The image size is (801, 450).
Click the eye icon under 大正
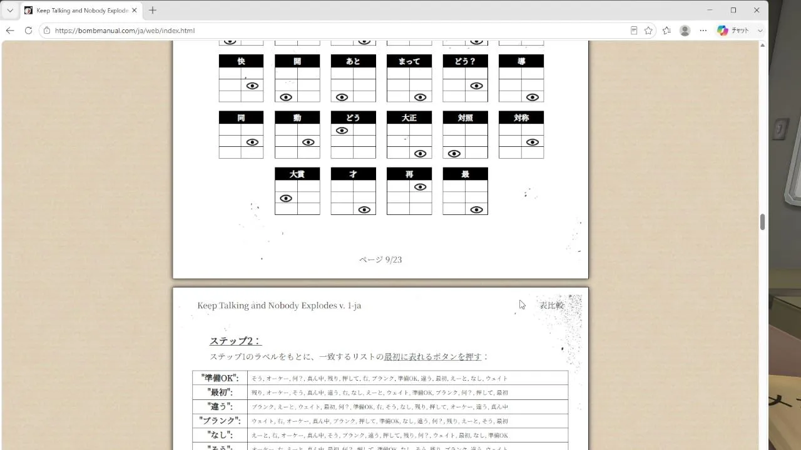[x=421, y=153]
